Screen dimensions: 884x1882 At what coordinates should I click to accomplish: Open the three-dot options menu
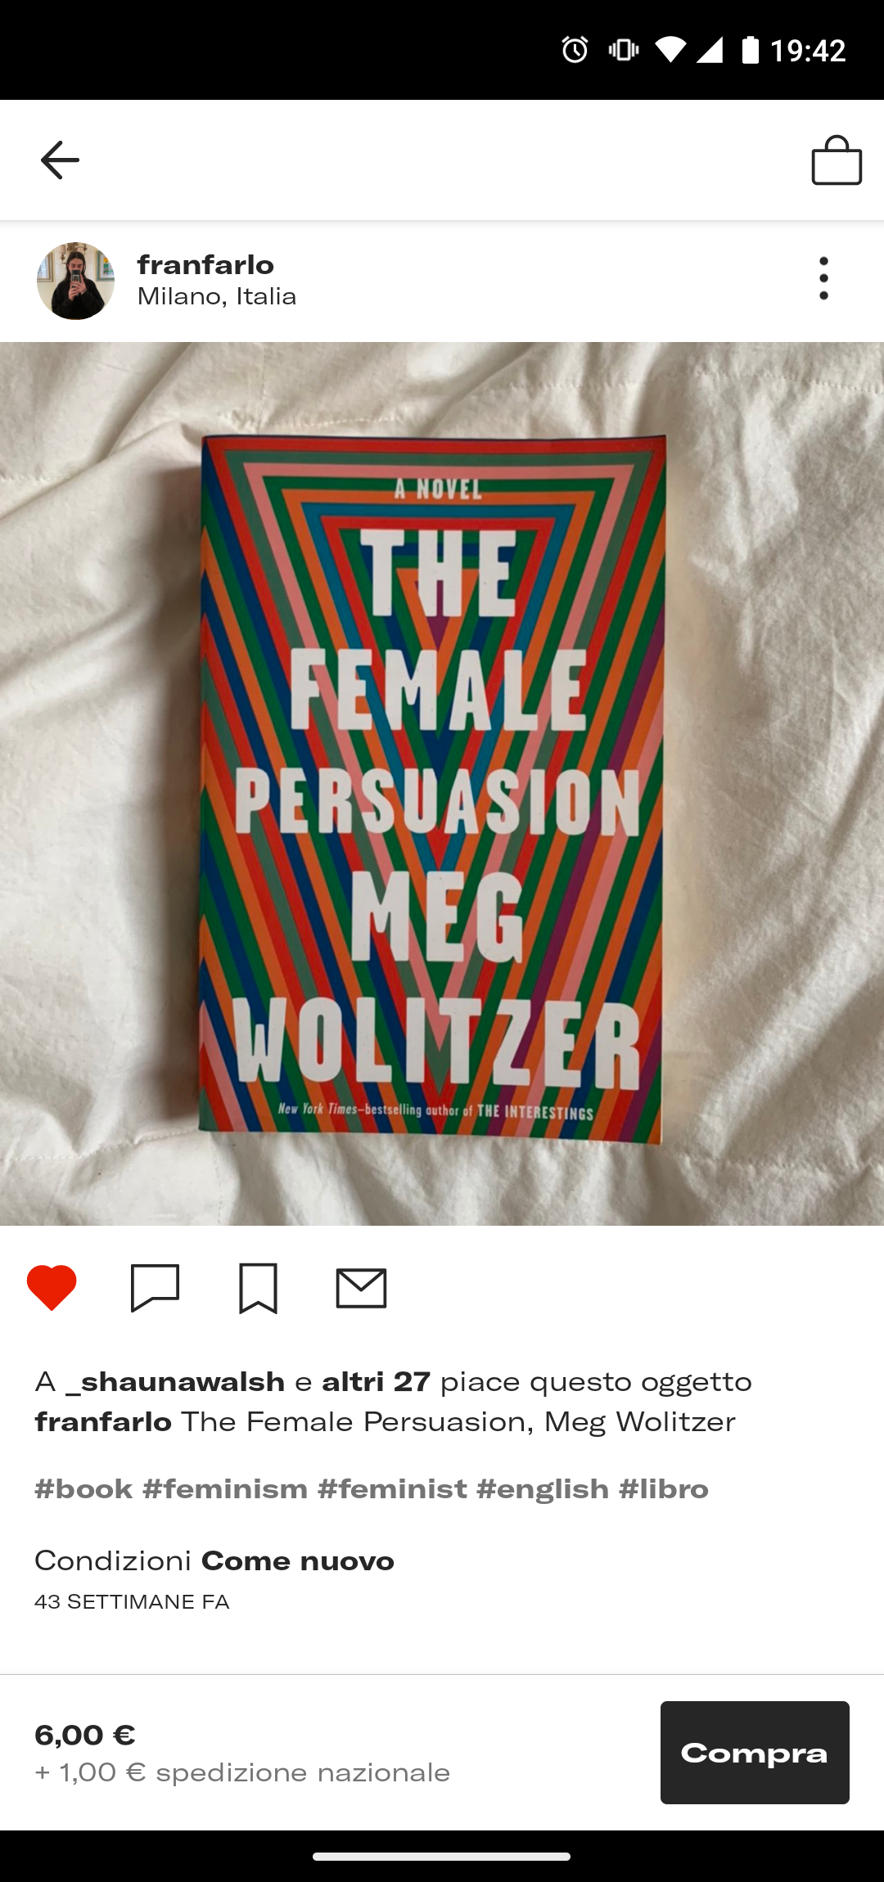823,279
